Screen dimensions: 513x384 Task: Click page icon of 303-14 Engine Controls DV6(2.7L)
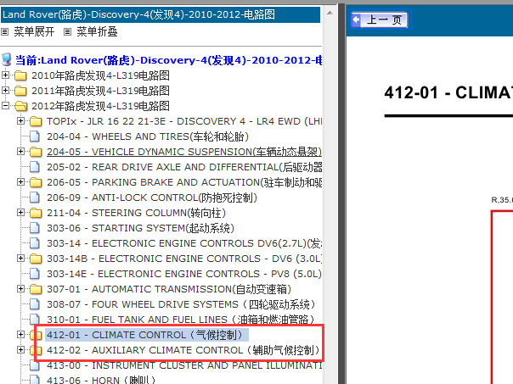pyautogui.click(x=34, y=243)
